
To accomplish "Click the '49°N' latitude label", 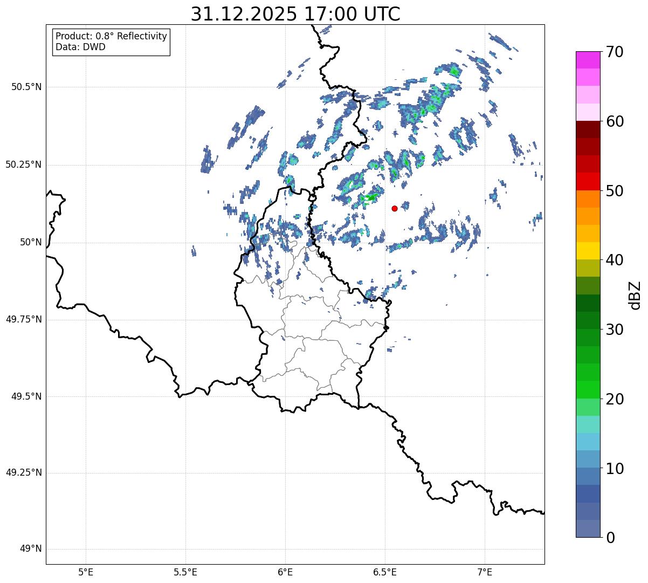I will [31, 549].
